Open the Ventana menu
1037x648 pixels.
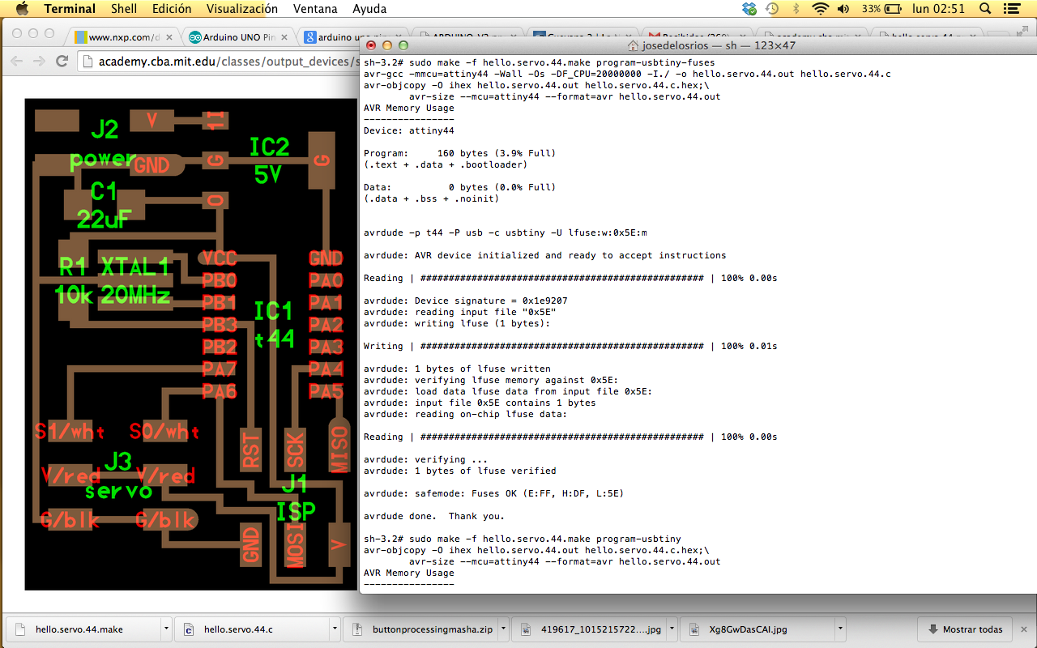pyautogui.click(x=315, y=9)
